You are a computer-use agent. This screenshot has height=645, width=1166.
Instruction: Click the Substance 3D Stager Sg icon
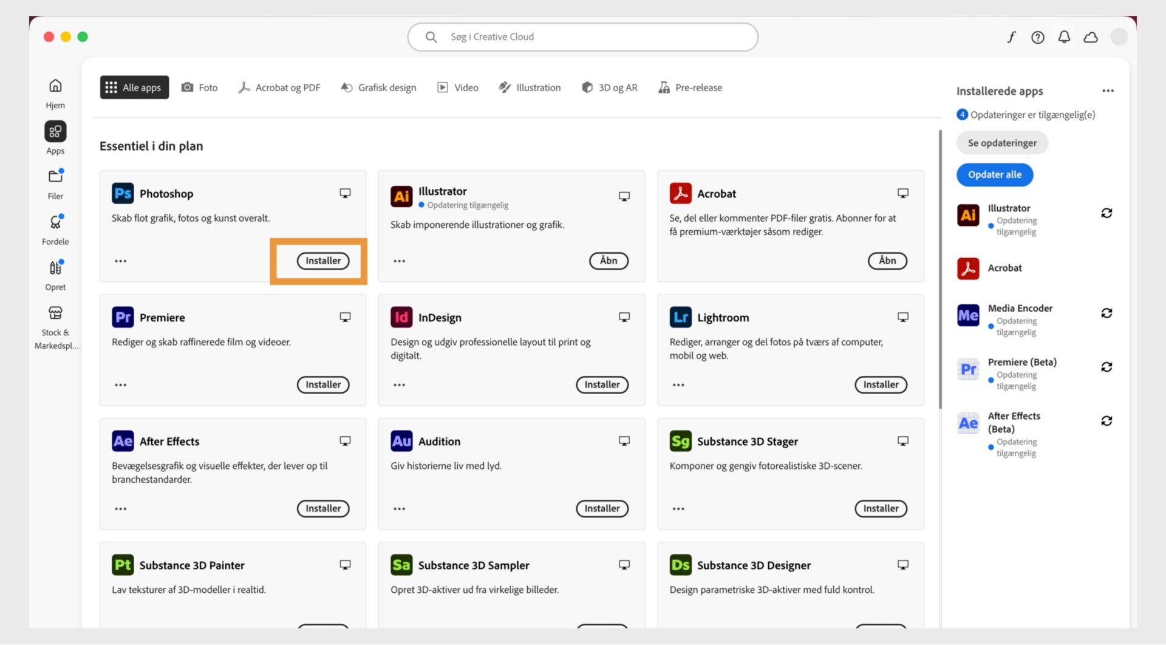tap(680, 441)
